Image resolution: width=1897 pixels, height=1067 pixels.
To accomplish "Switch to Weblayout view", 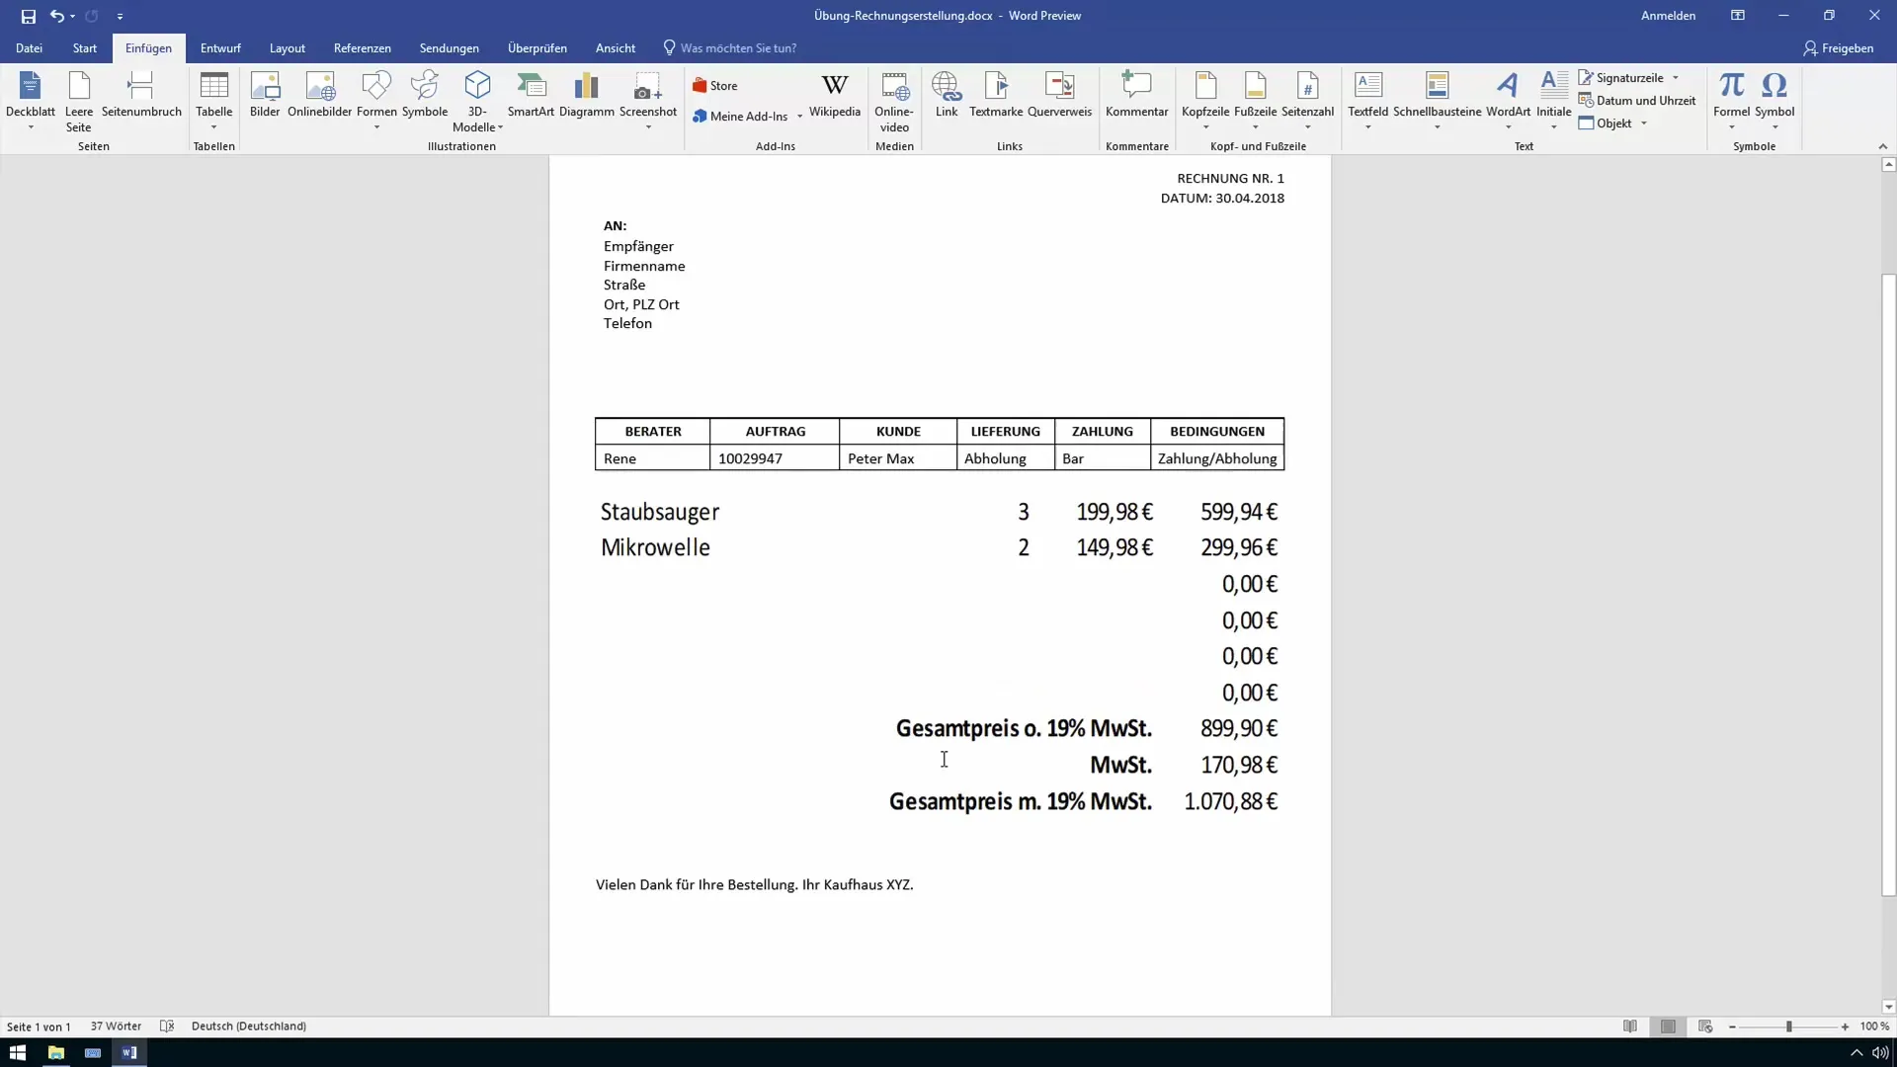I will [1705, 1026].
